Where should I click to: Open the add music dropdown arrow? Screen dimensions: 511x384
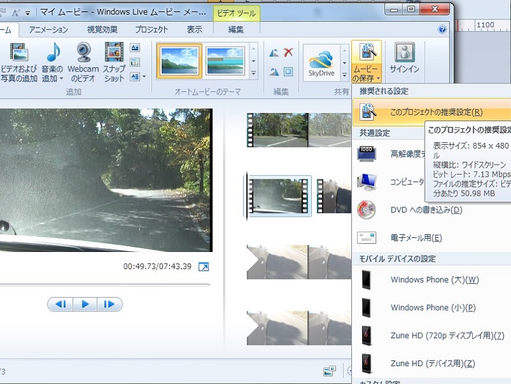[x=61, y=78]
